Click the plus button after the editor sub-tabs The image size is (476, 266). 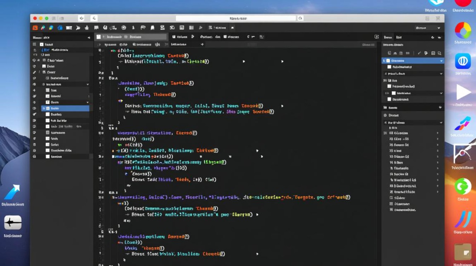pos(202,45)
